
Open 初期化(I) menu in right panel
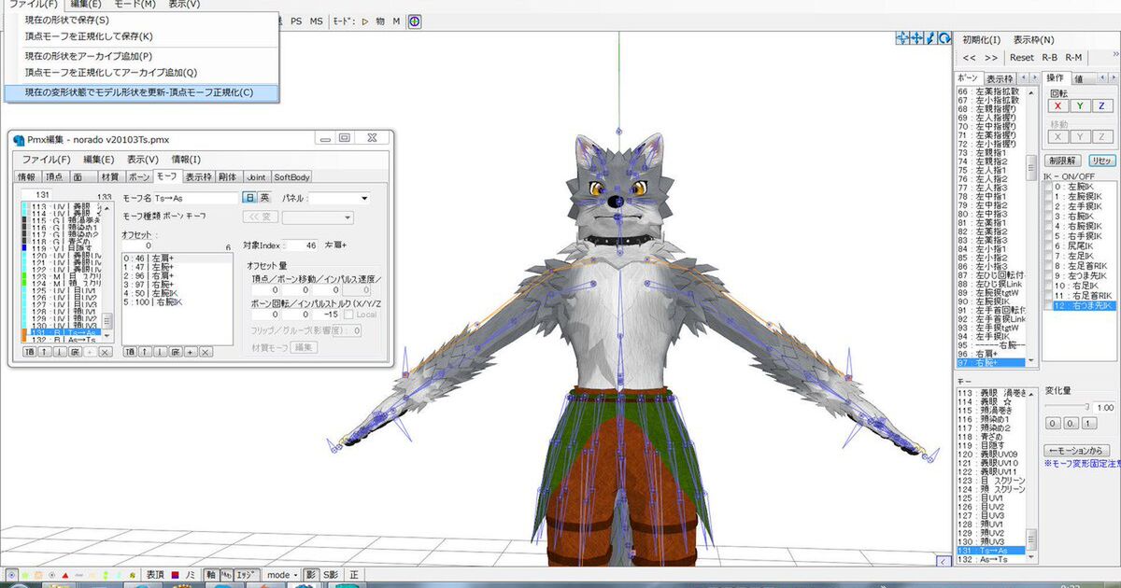pyautogui.click(x=982, y=39)
